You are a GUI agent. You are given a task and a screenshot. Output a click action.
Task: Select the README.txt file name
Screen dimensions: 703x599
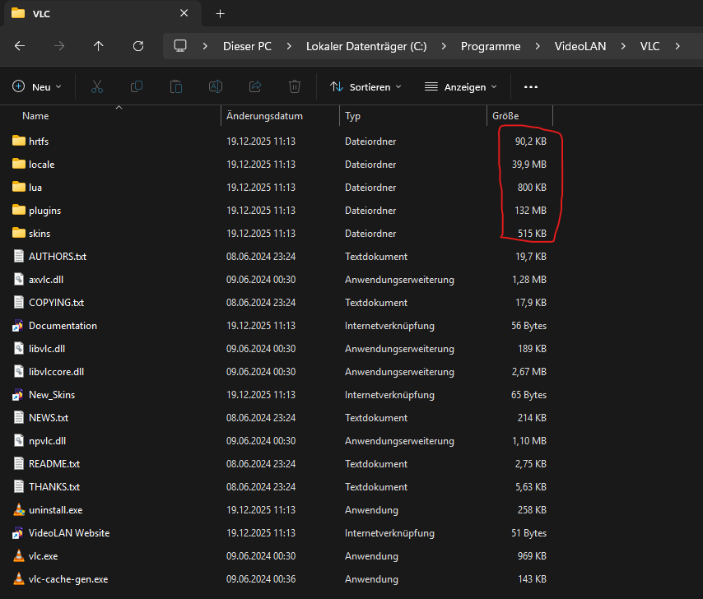[x=54, y=464]
